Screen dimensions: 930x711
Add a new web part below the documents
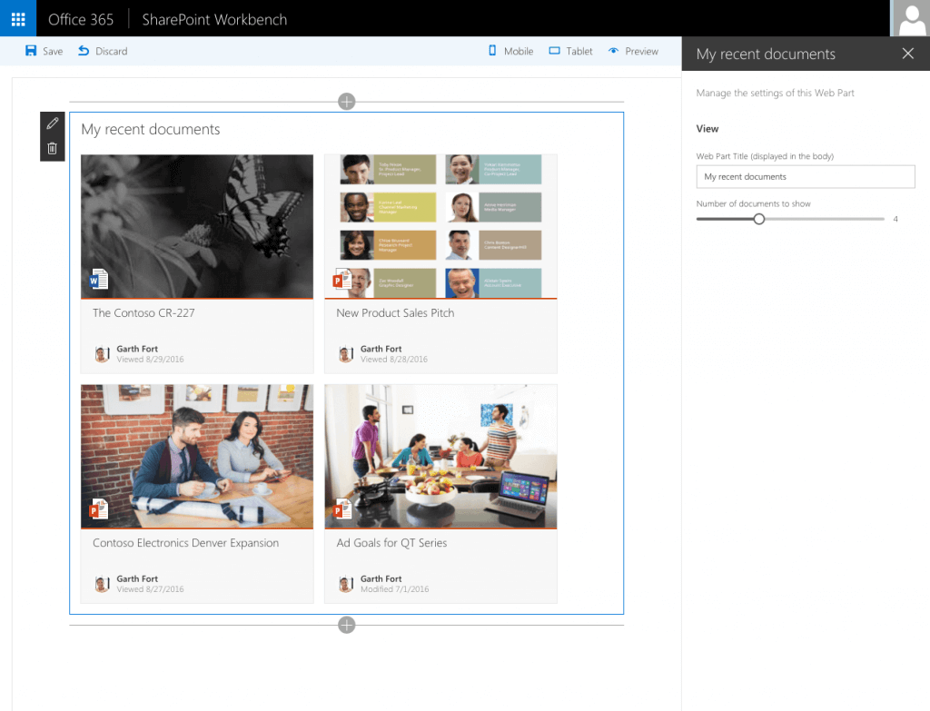pyautogui.click(x=346, y=625)
